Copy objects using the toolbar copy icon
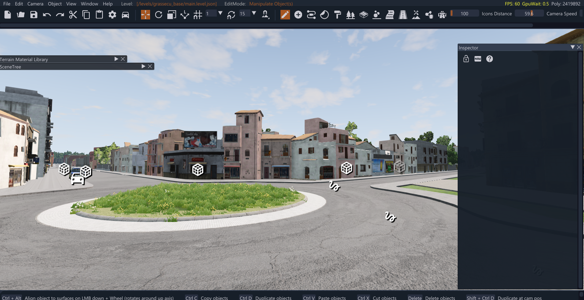This screenshot has width=584, height=300. pyautogui.click(x=86, y=15)
